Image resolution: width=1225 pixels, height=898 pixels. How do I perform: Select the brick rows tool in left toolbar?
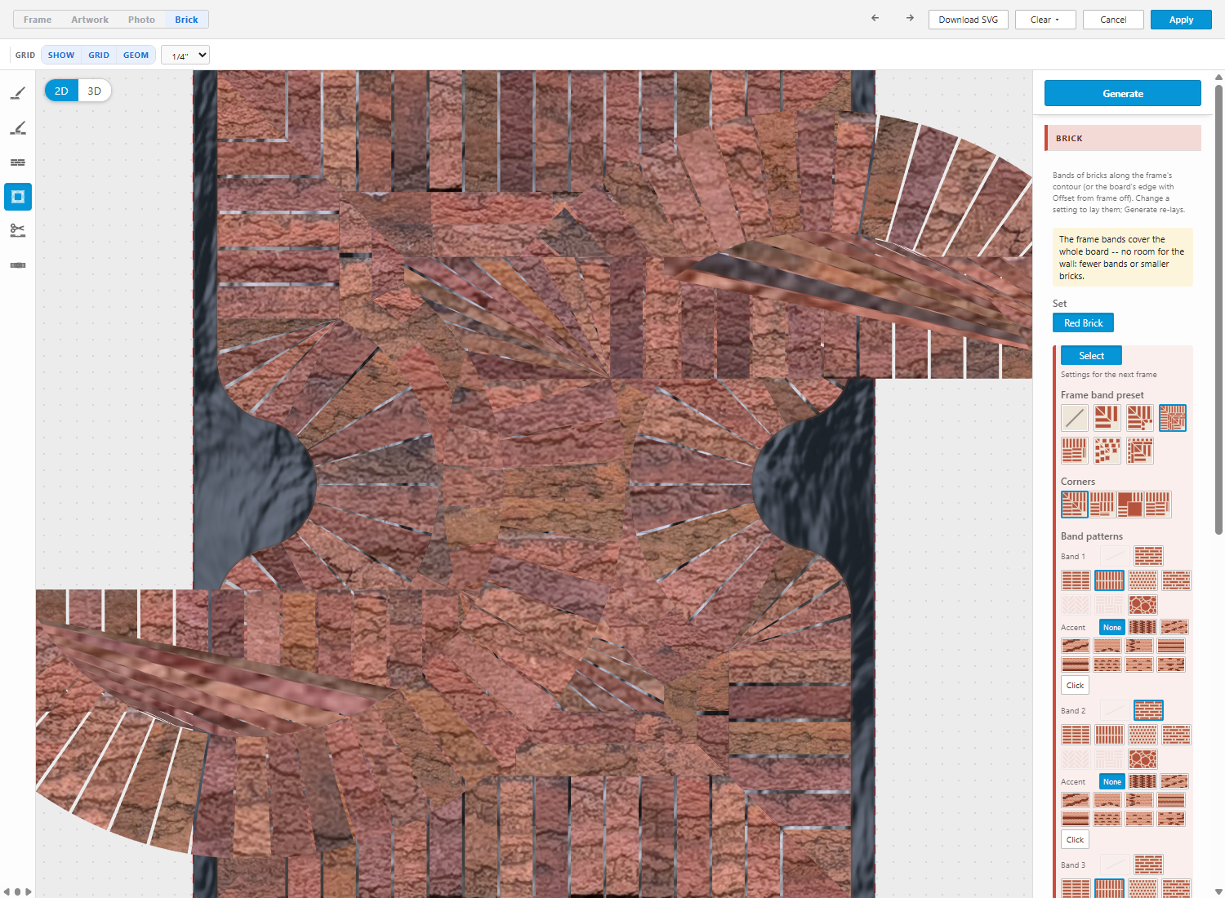click(x=18, y=162)
